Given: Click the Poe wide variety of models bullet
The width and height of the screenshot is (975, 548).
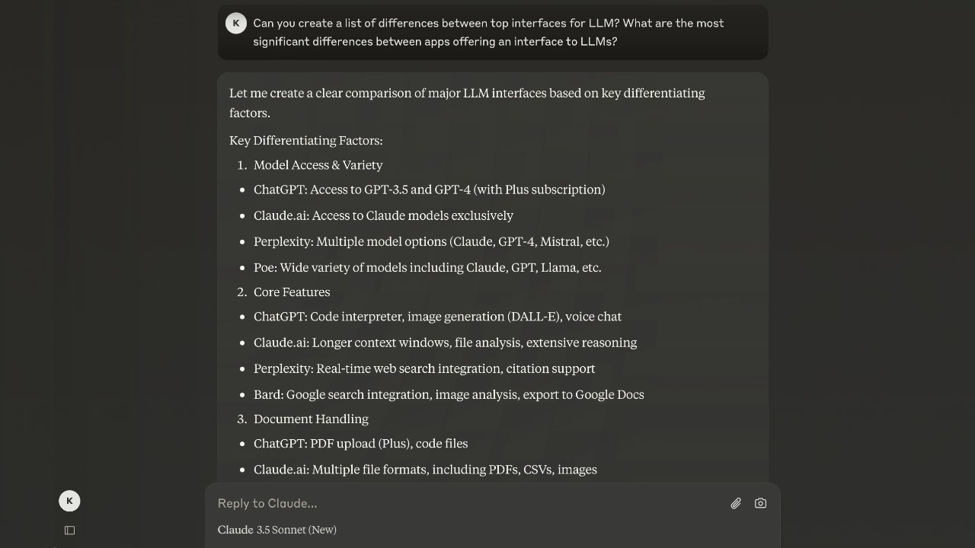Looking at the screenshot, I should click(427, 268).
